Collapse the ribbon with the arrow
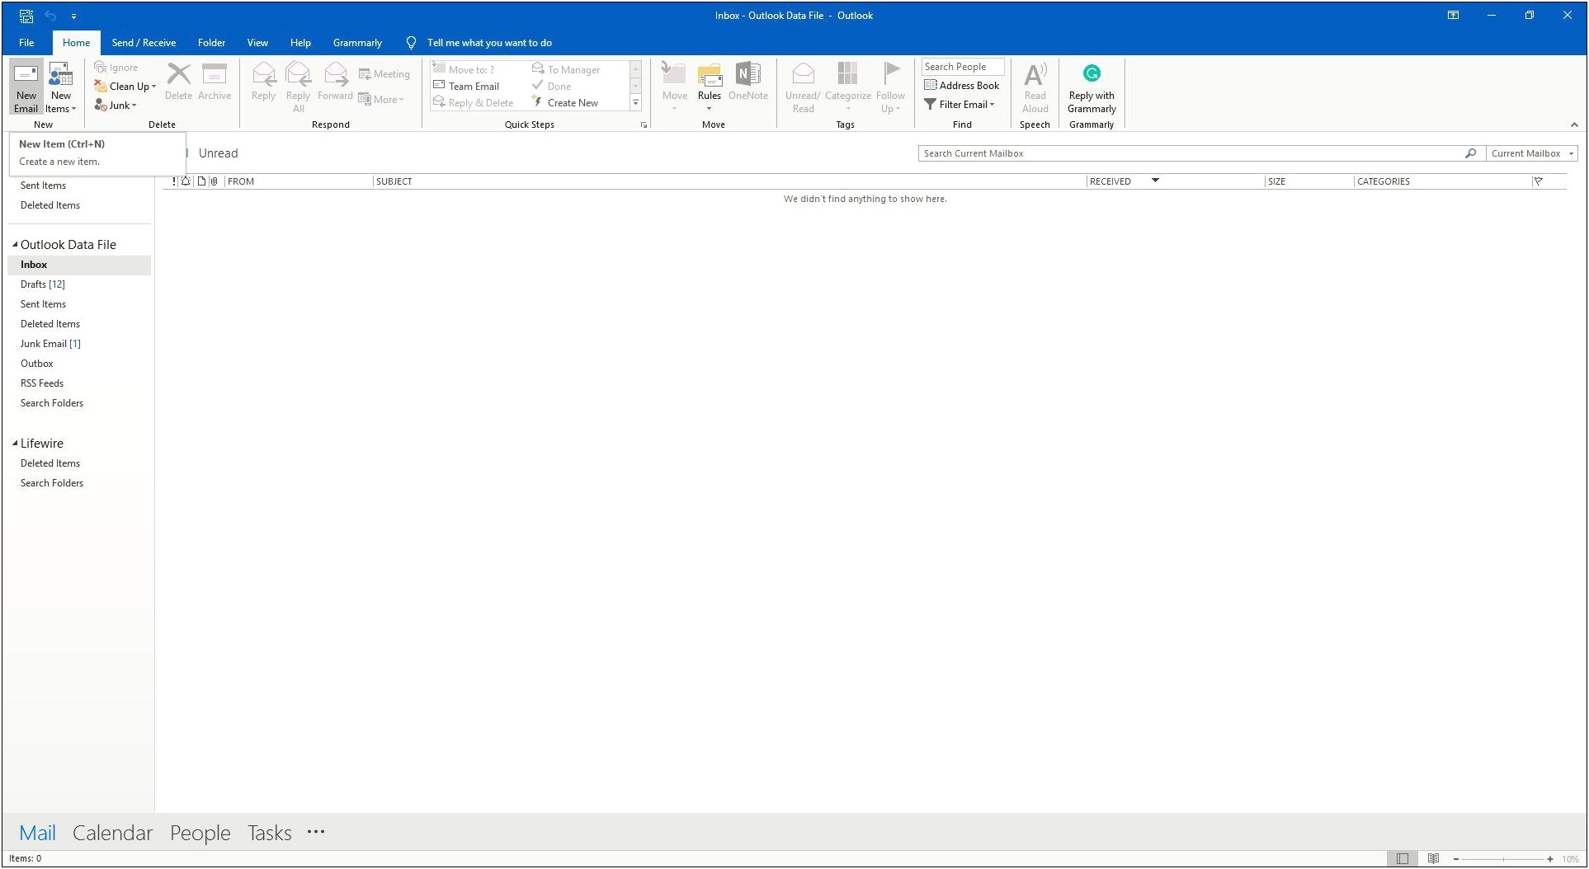The image size is (1589, 869). tap(1574, 124)
